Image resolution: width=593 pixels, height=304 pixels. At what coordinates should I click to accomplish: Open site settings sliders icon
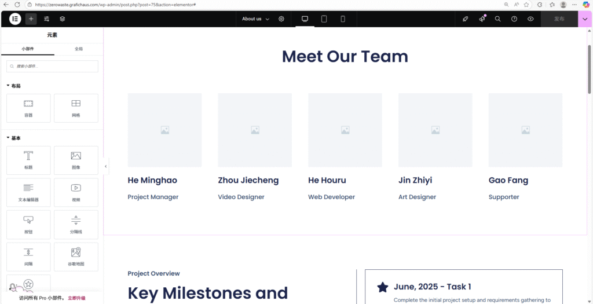coord(47,19)
